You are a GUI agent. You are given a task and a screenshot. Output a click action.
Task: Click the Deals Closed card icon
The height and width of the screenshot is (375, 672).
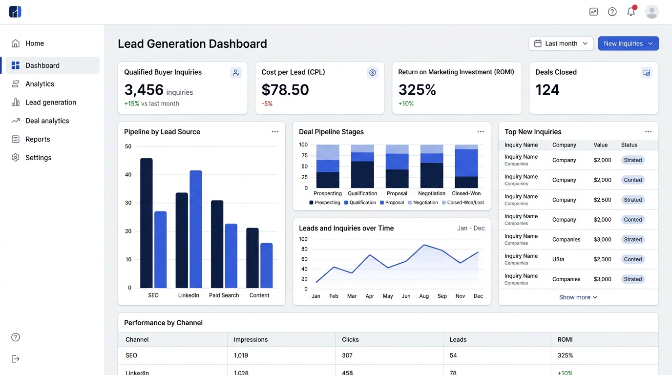pyautogui.click(x=647, y=73)
